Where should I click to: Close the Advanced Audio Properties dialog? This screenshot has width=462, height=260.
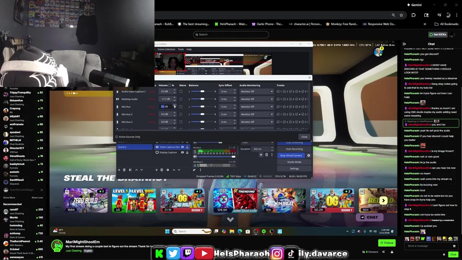pyautogui.click(x=304, y=136)
